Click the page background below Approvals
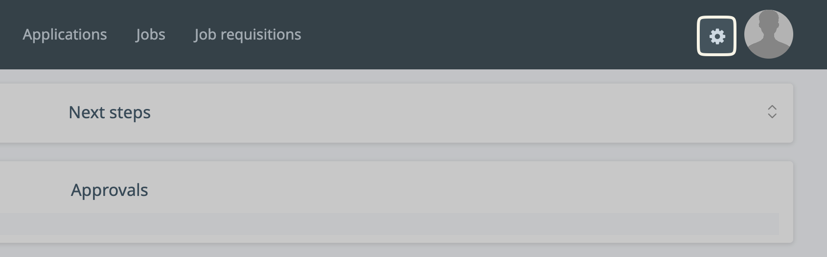This screenshot has width=827, height=257. pyautogui.click(x=391, y=250)
